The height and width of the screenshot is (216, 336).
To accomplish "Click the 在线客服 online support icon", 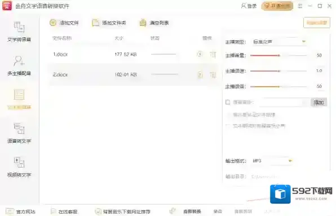I will [54, 211].
